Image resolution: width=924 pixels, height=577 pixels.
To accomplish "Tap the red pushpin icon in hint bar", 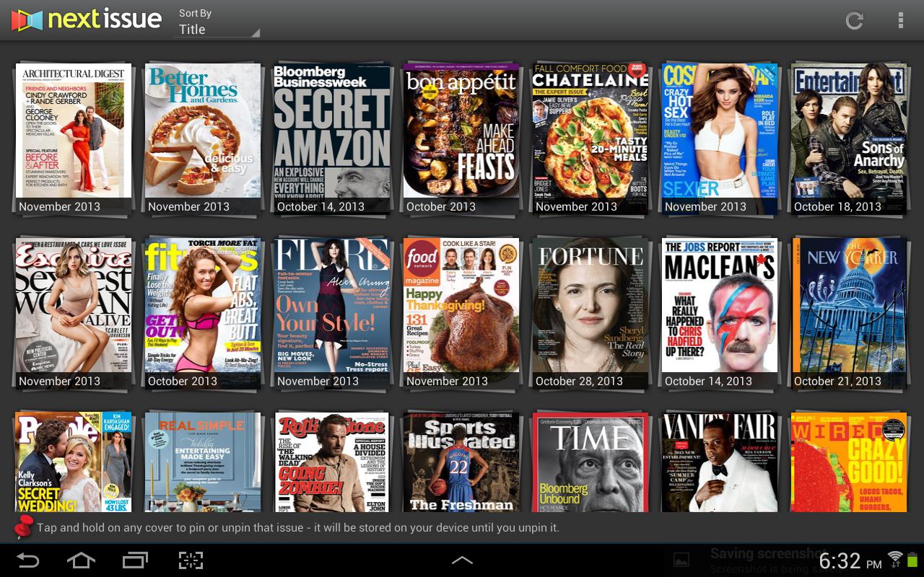I will click(x=23, y=527).
